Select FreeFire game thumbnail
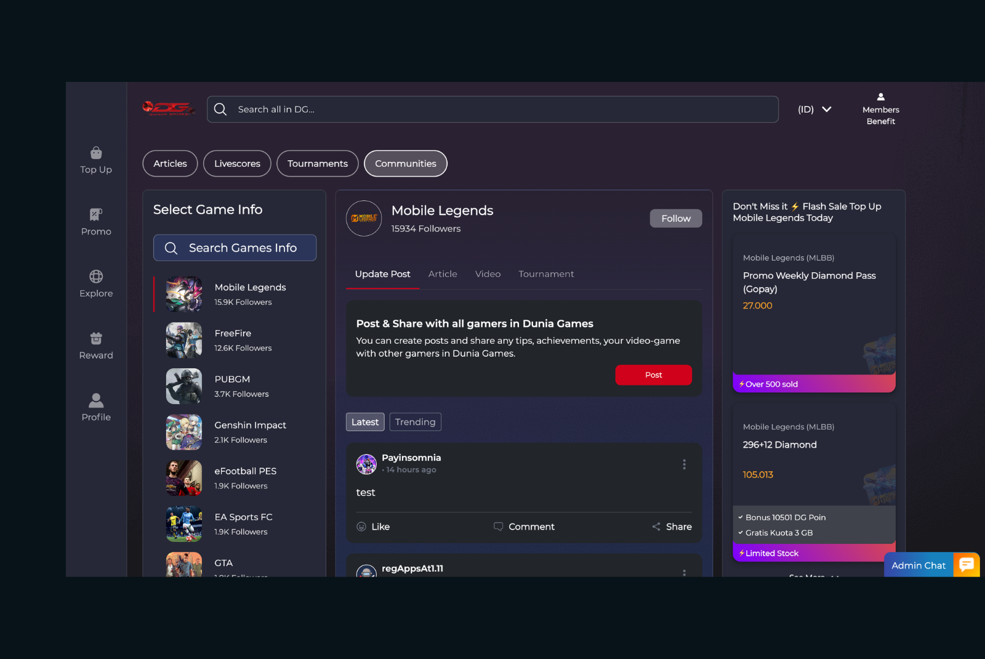This screenshot has height=659, width=985. tap(184, 341)
